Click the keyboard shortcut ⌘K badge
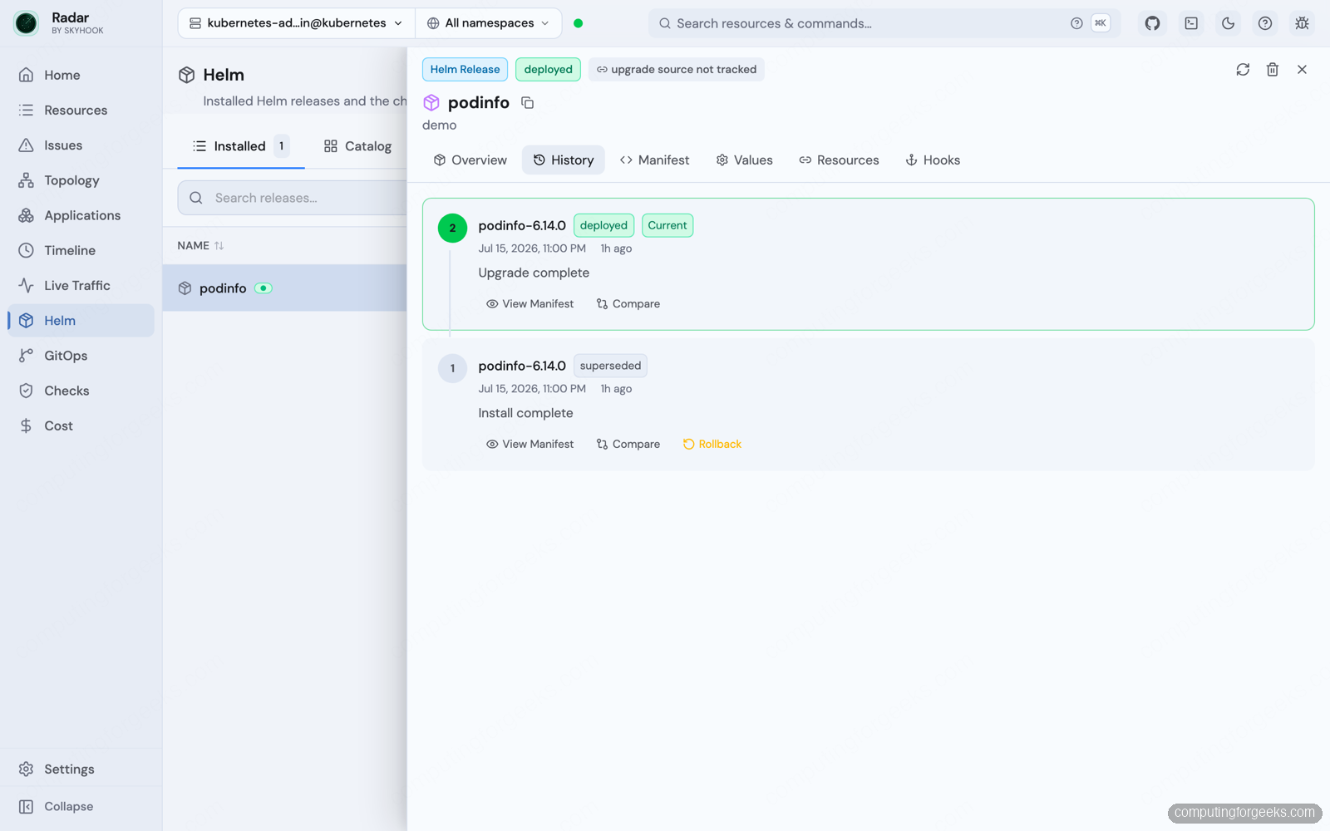This screenshot has height=831, width=1330. click(x=1101, y=23)
